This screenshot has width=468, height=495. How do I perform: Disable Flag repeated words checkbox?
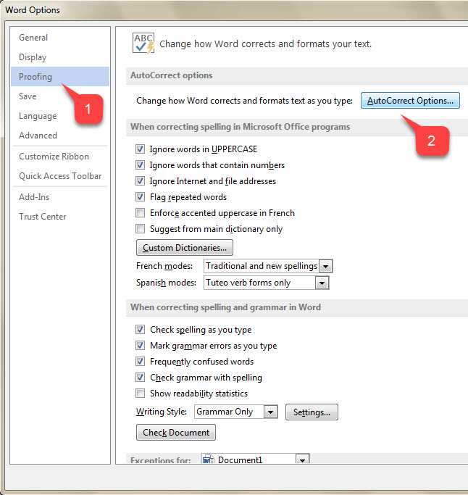click(141, 197)
